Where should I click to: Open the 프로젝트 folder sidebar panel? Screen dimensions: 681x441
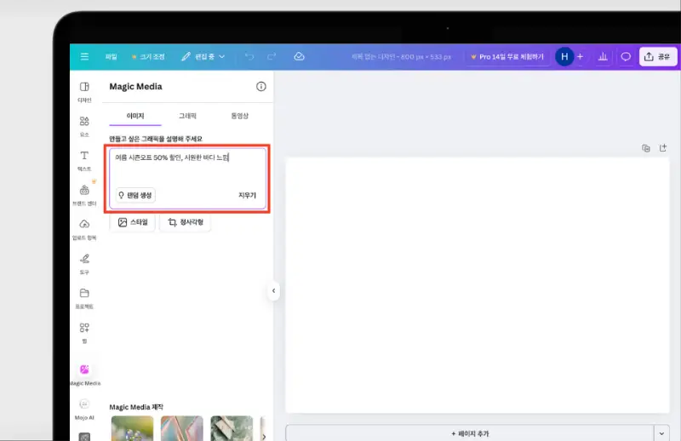pyautogui.click(x=84, y=298)
